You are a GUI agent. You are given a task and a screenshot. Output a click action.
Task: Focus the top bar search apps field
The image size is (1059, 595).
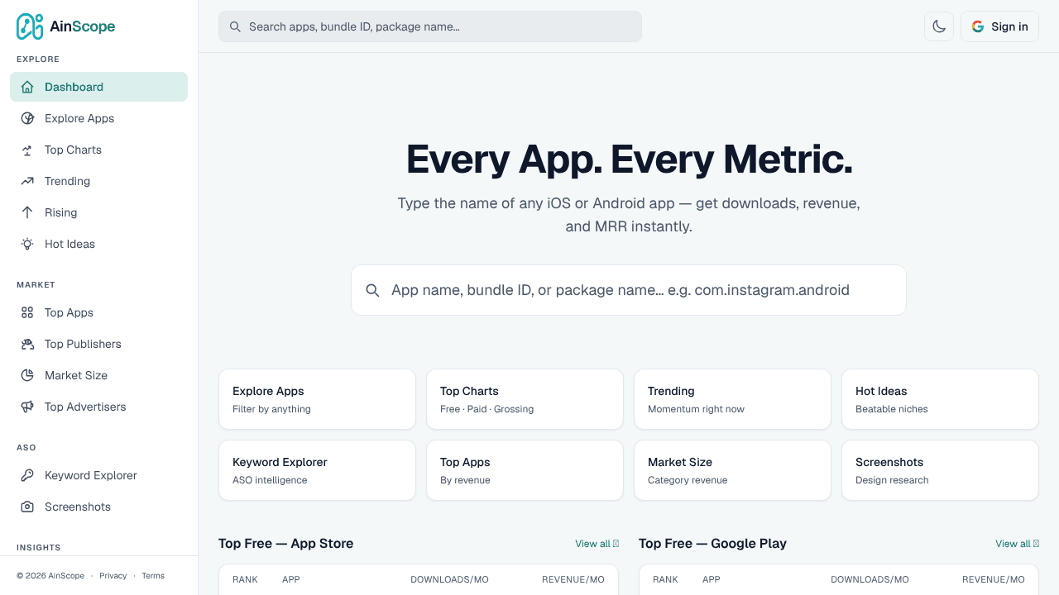(x=430, y=26)
